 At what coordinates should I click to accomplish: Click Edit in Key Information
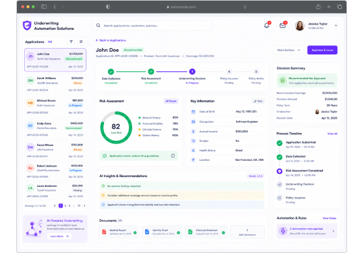tap(258, 101)
